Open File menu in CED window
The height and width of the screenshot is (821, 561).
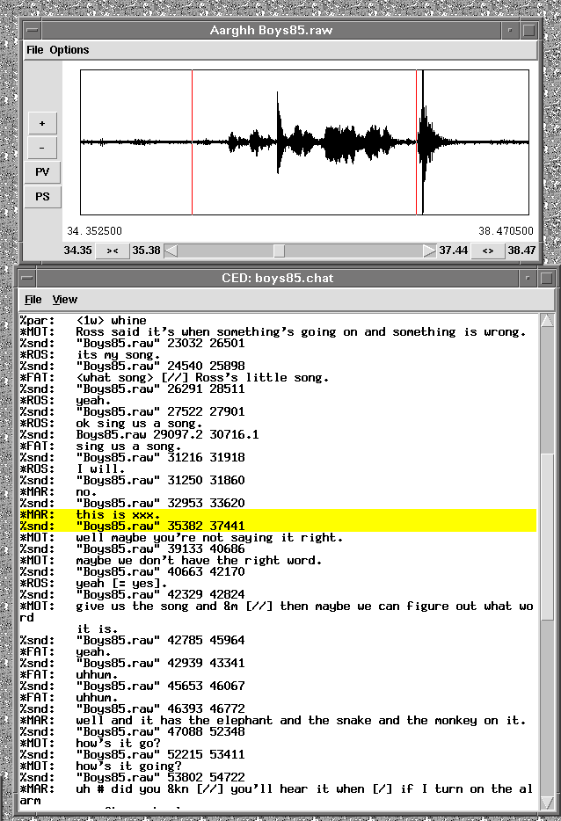(x=33, y=300)
